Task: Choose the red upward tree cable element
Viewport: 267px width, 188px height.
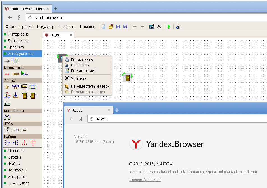Action: coord(24,143)
